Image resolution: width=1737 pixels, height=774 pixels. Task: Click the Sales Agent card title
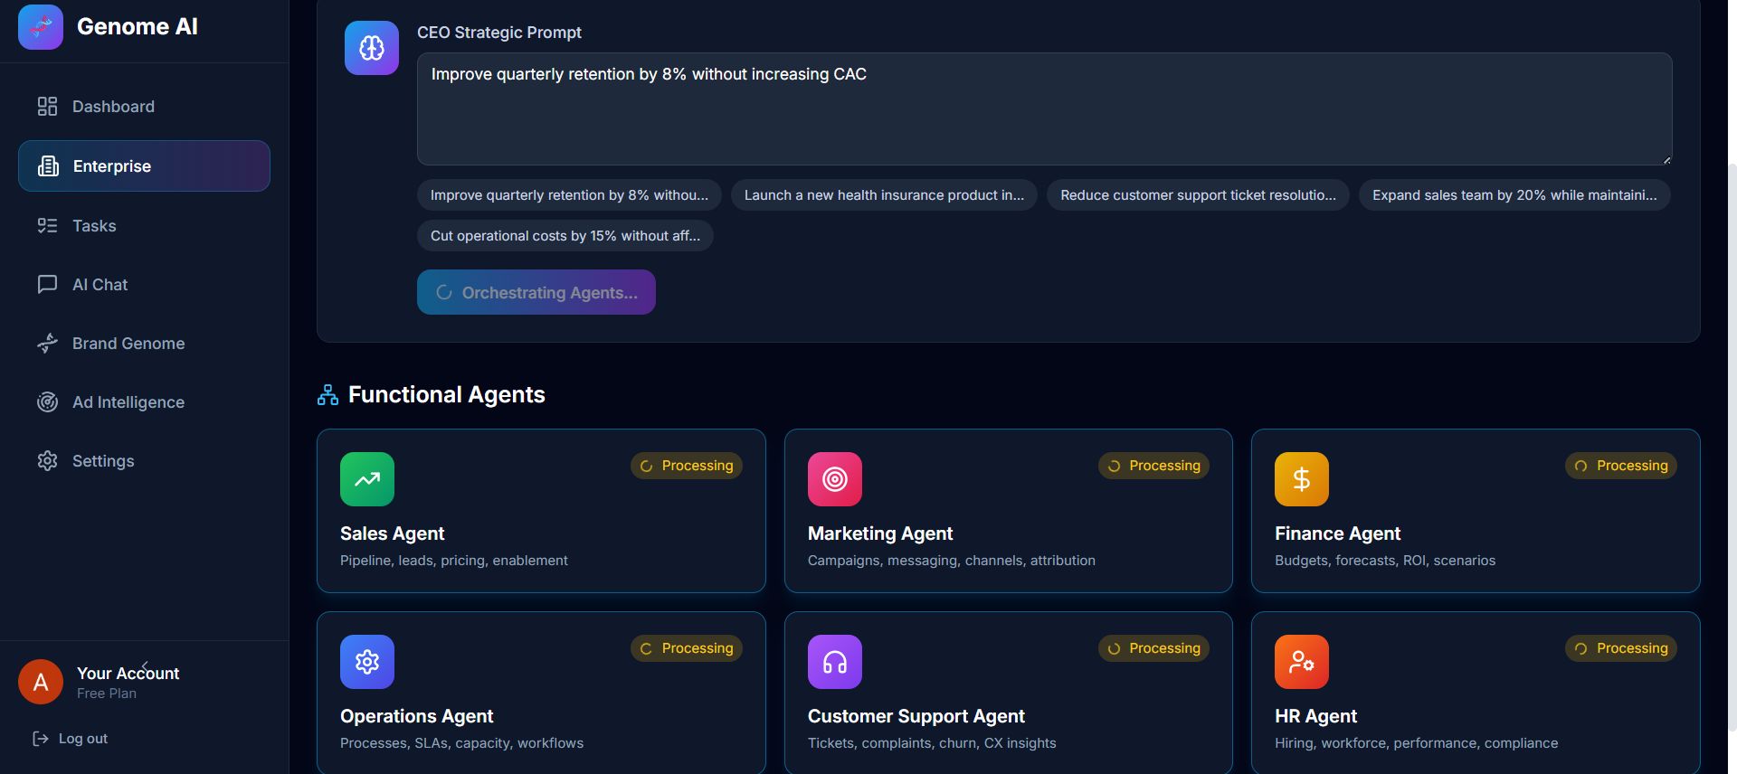coord(393,533)
